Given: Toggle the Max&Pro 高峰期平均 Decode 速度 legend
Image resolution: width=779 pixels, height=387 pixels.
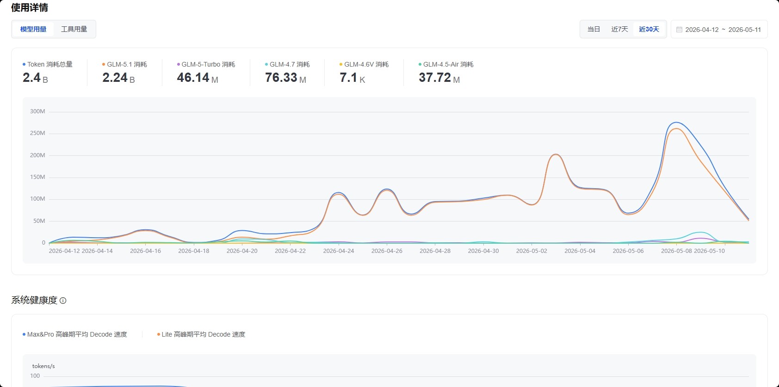Looking at the screenshot, I should pos(75,334).
